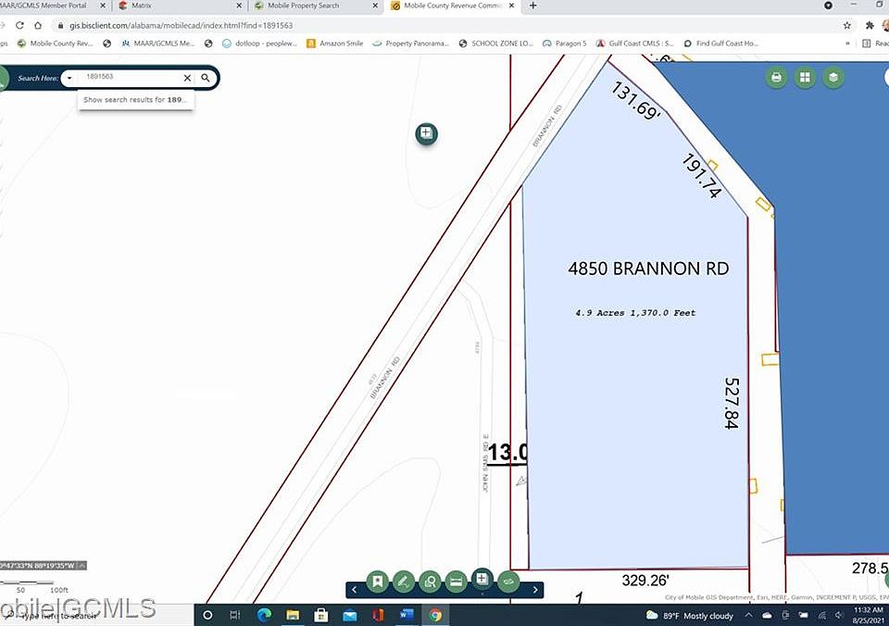Open Paragon 5 bookmark
Viewport: 889px width, 626px height.
click(565, 44)
